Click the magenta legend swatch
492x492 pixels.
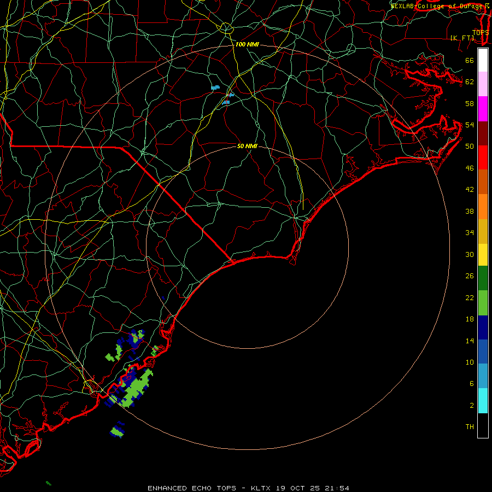pos(483,109)
